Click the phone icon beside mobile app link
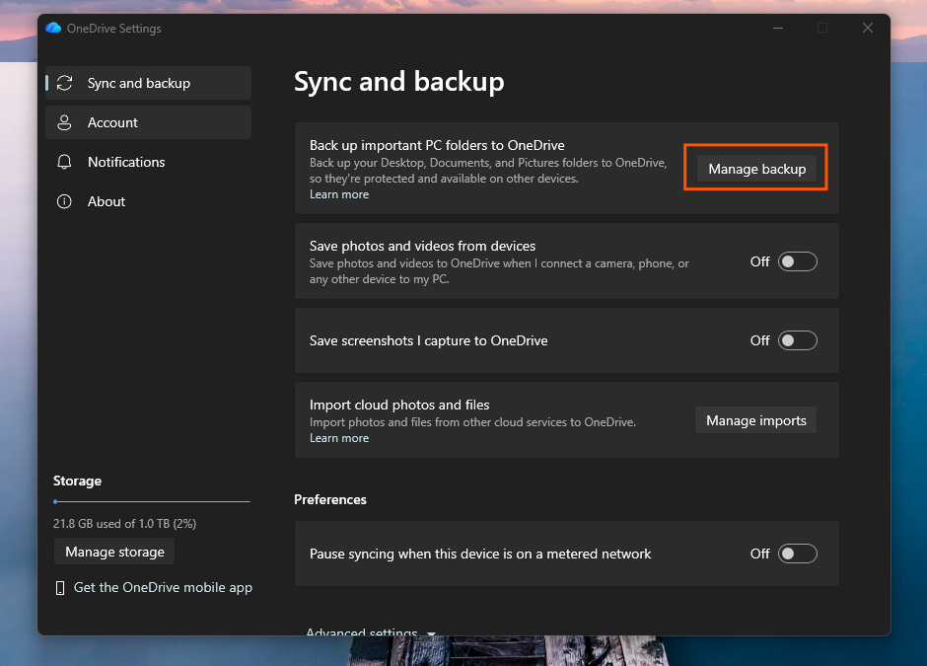Viewport: 927px width, 666px height. pyautogui.click(x=61, y=588)
